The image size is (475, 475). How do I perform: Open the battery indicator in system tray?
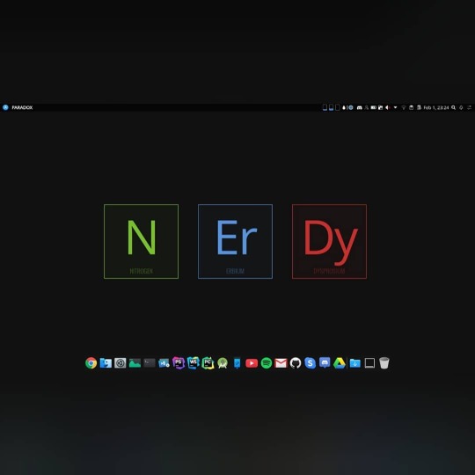(x=374, y=107)
